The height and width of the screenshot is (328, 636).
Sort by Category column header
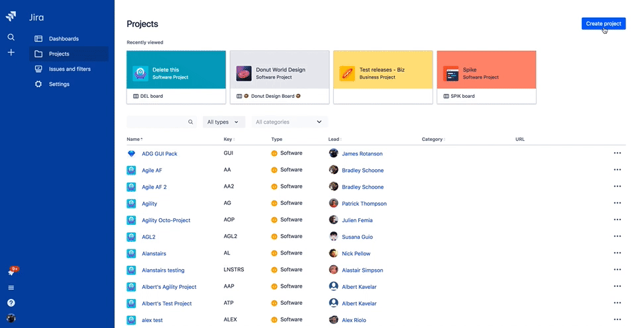pos(433,140)
